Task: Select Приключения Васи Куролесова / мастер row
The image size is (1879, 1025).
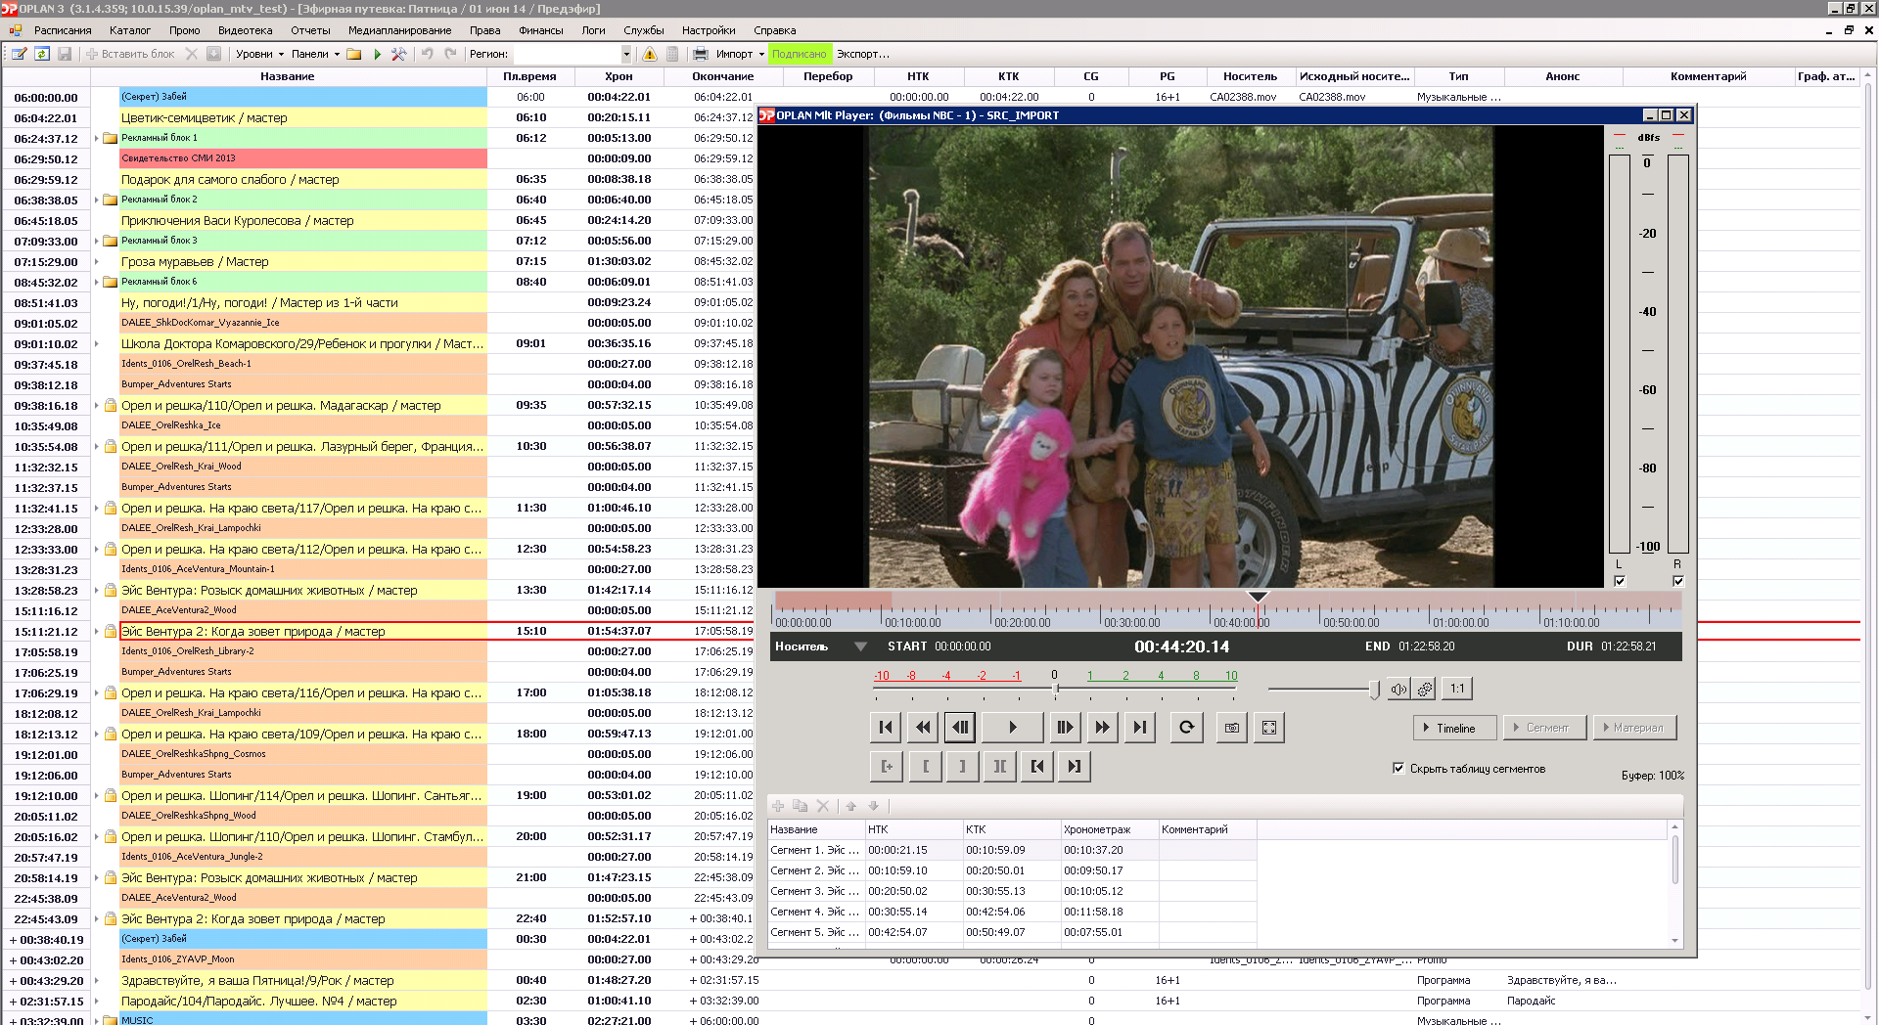Action: pos(303,220)
